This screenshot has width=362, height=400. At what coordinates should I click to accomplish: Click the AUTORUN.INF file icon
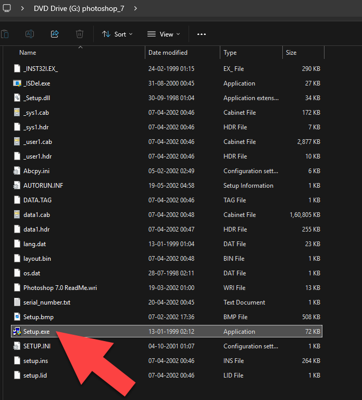17,186
